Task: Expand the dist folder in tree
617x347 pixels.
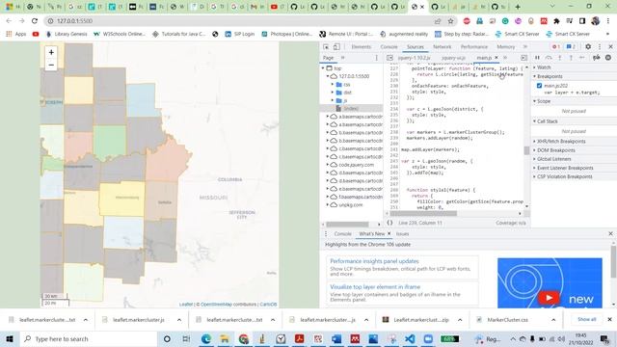Action: tap(332, 93)
